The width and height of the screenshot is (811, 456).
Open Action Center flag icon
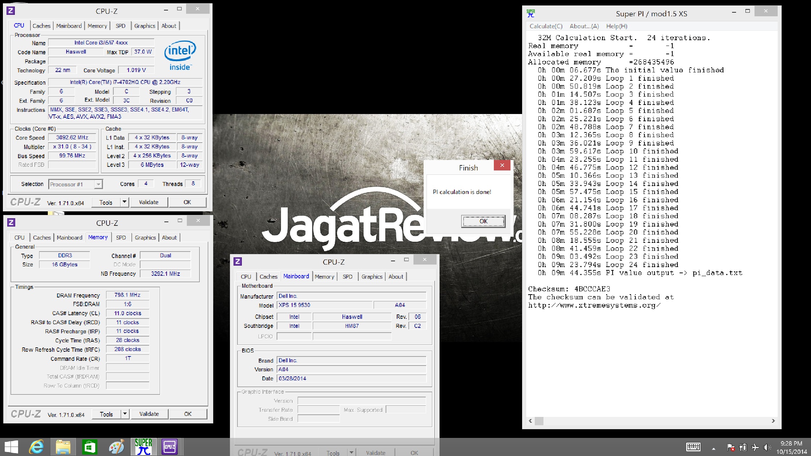(731, 448)
